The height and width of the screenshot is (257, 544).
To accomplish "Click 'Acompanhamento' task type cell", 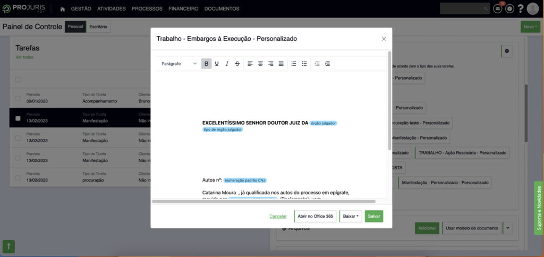I will click(99, 101).
